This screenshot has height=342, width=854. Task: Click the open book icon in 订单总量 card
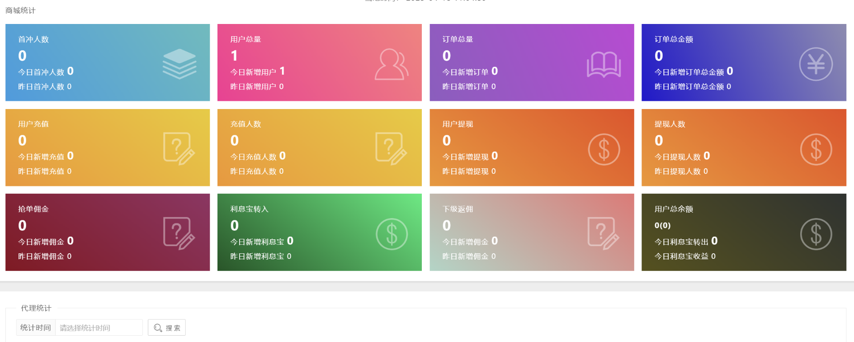[x=604, y=65]
